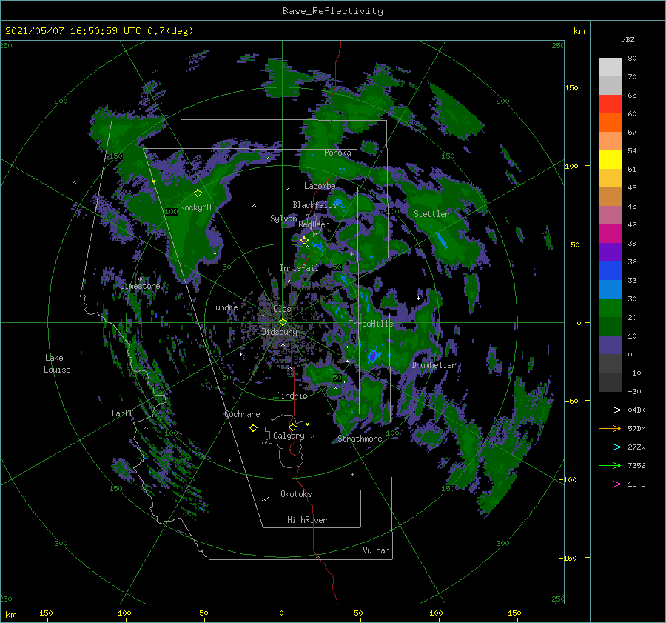Click the green 7356 arrow in the legend
666x623 pixels.
(610, 466)
